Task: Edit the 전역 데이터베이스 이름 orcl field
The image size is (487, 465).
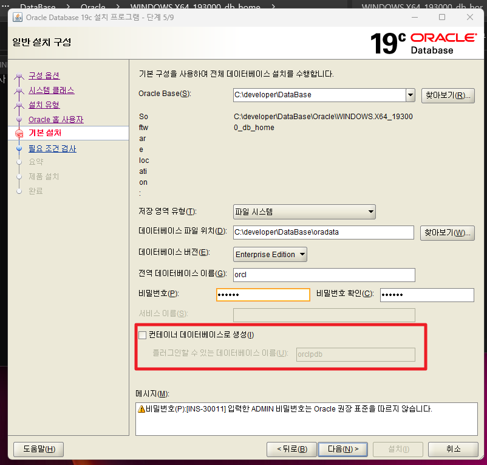Action: click(x=324, y=275)
